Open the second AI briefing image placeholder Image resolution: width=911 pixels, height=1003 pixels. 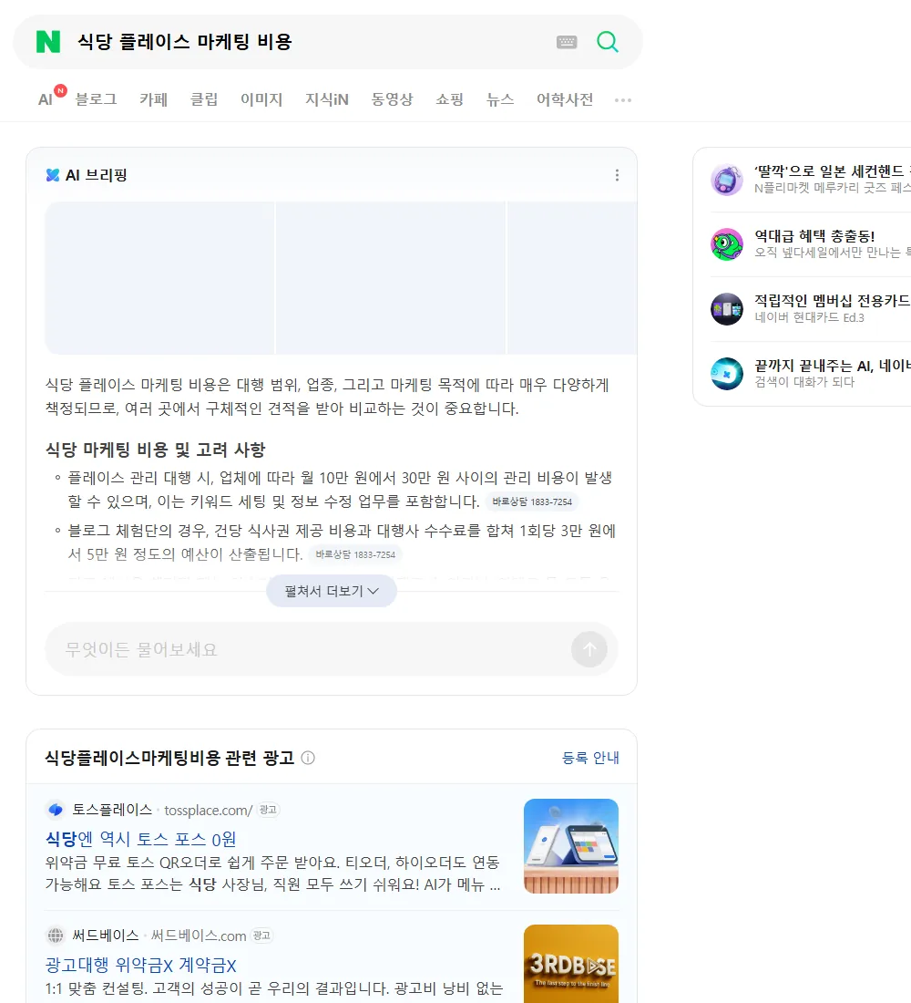(391, 277)
